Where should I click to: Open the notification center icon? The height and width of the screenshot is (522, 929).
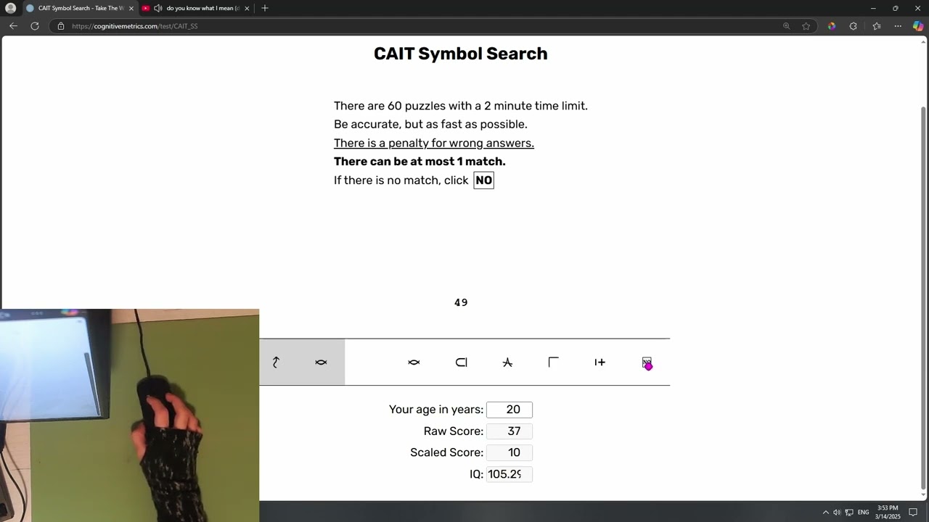[x=913, y=513]
